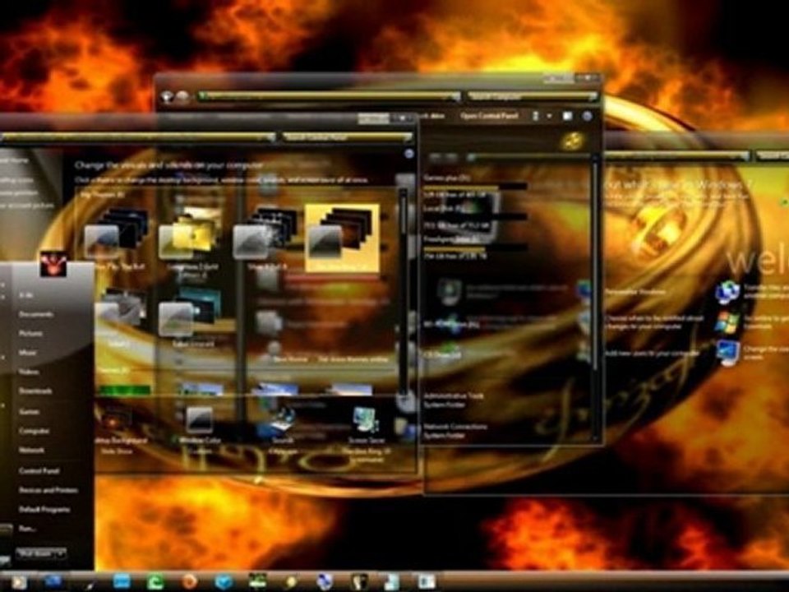The image size is (789, 592).
Task: Select Run... in the Start menu
Action: pyautogui.click(x=27, y=529)
